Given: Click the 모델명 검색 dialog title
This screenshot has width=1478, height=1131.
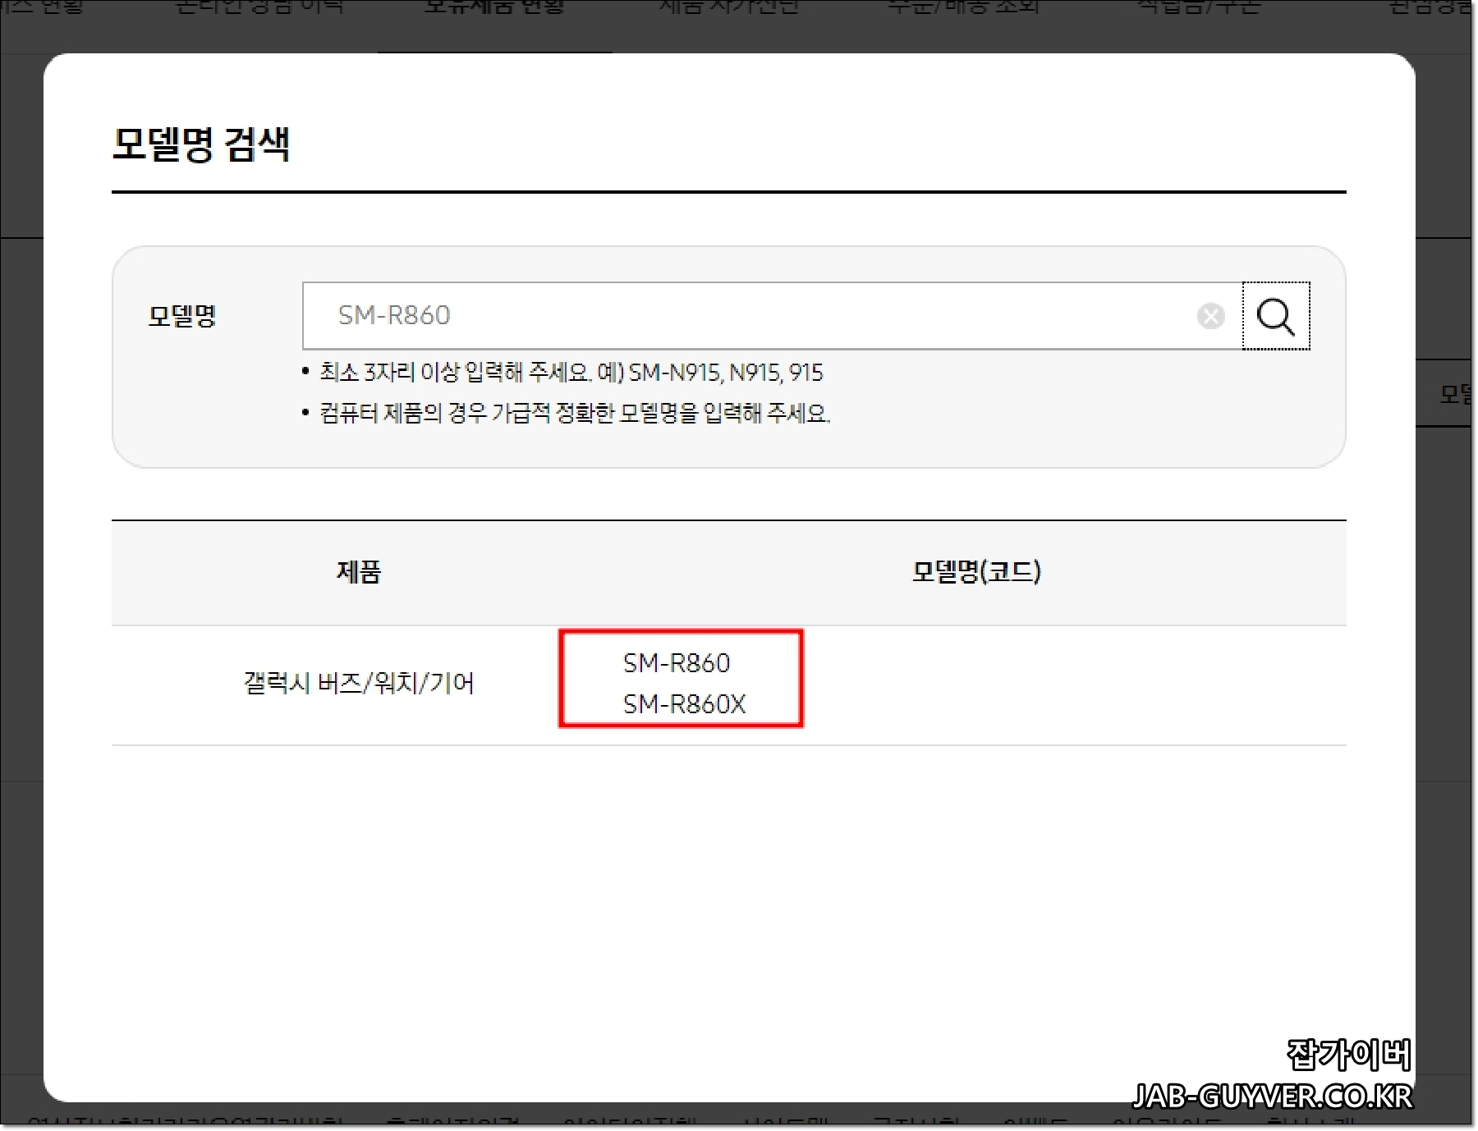Looking at the screenshot, I should [201, 144].
